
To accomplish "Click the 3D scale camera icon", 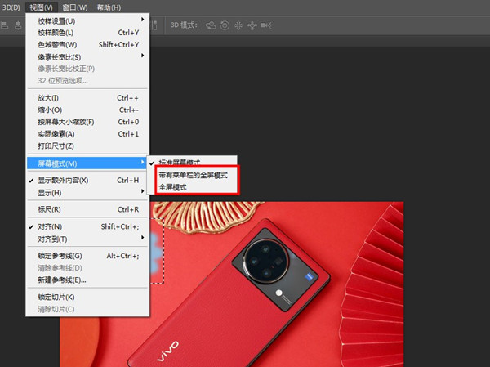I will (265, 25).
